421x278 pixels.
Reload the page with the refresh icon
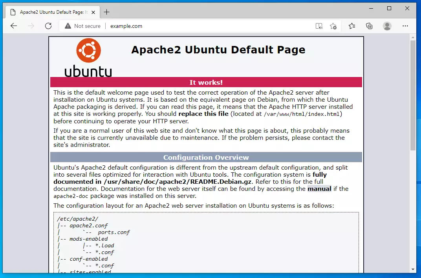[48, 26]
